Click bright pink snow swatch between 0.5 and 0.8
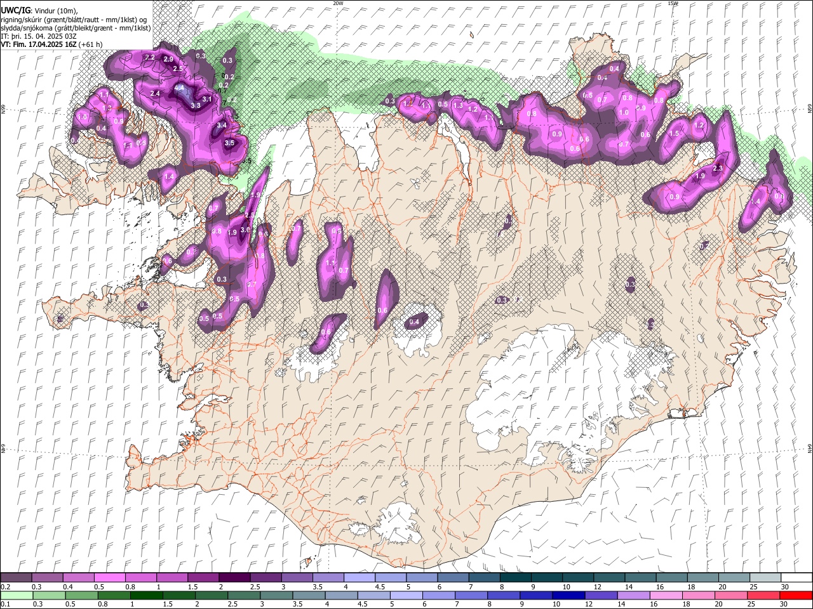This screenshot has width=813, height=609. tap(109, 577)
